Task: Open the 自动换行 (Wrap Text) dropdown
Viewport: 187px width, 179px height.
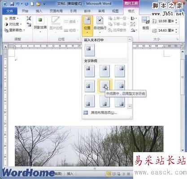Action: click(100, 25)
